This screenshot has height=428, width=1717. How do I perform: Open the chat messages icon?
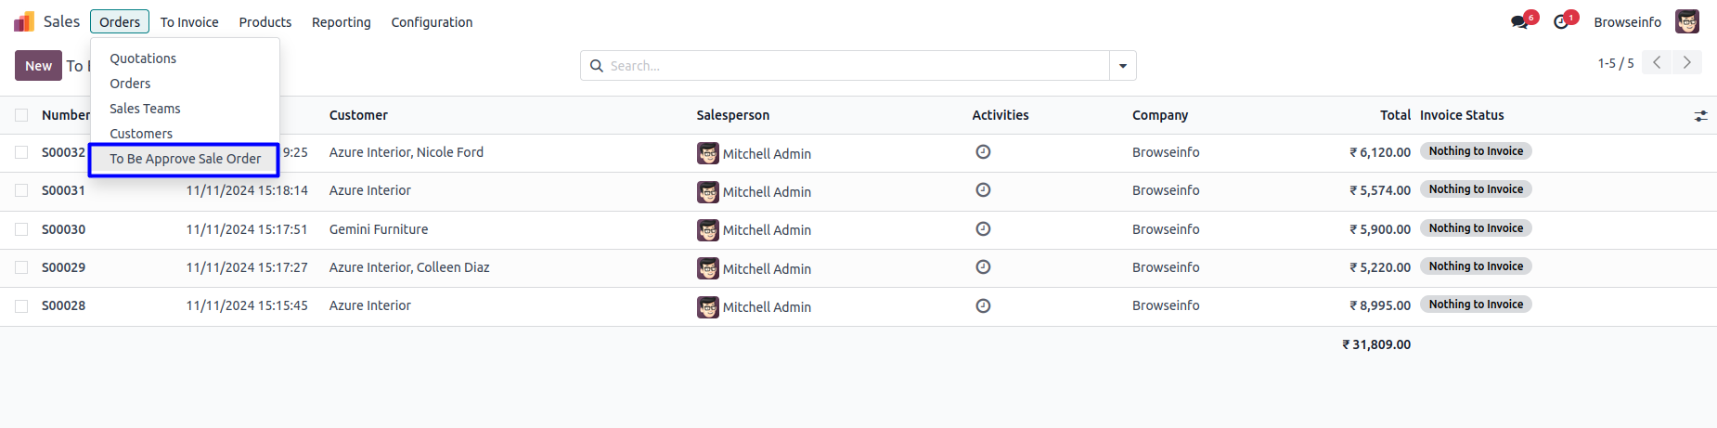[x=1519, y=22]
